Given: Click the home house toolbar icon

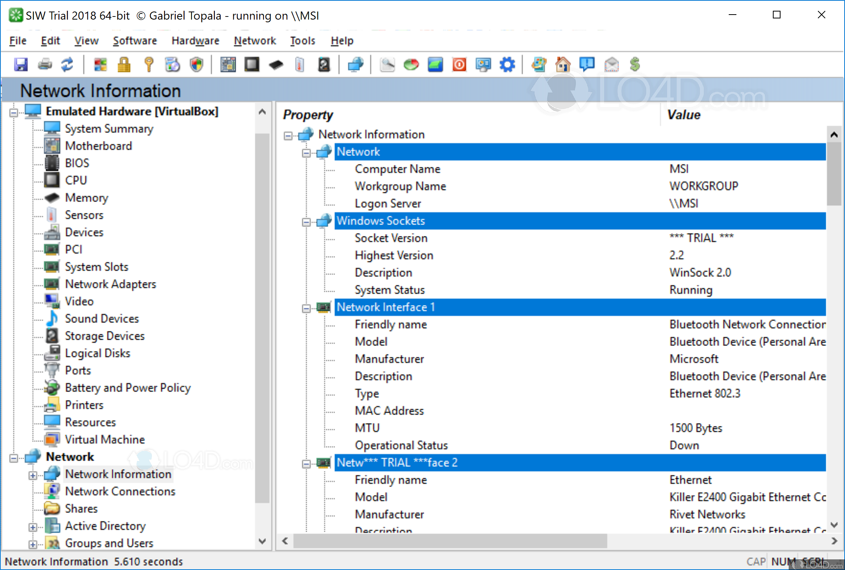Looking at the screenshot, I should point(563,64).
